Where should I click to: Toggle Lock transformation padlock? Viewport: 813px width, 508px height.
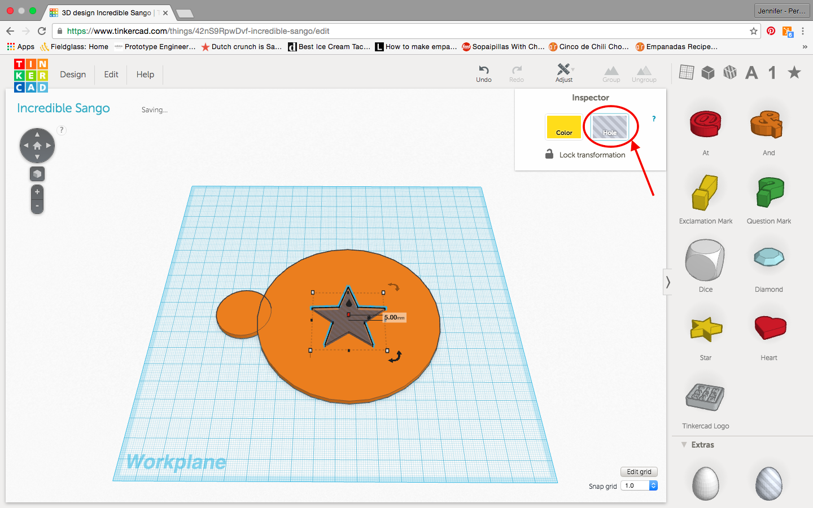click(549, 154)
